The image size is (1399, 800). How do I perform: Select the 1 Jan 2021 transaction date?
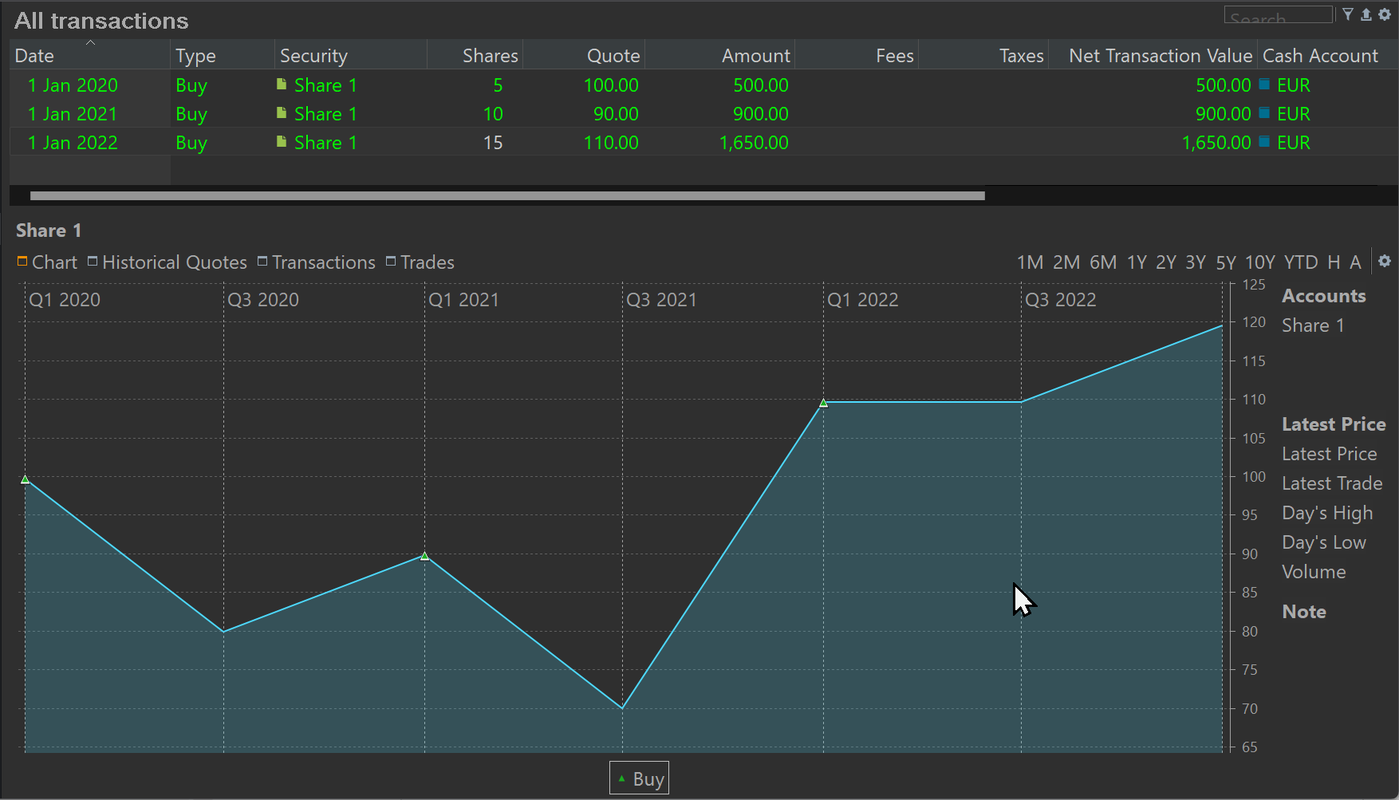tap(73, 113)
